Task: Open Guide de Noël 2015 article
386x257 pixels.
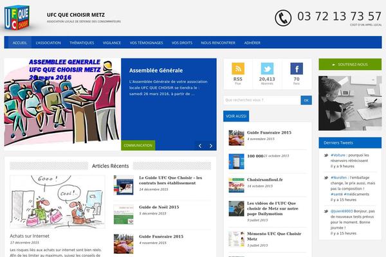Action: pos(159,207)
